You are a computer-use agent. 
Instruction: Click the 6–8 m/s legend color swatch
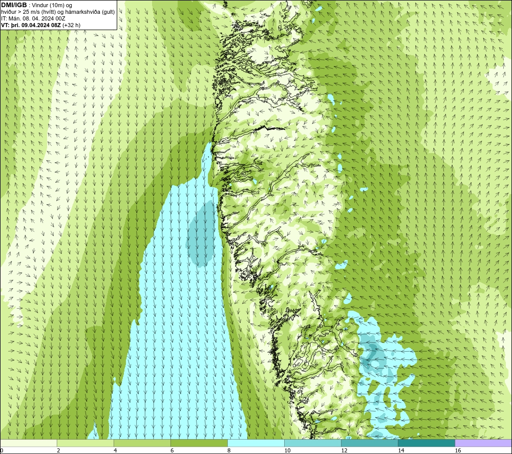[x=199, y=443]
